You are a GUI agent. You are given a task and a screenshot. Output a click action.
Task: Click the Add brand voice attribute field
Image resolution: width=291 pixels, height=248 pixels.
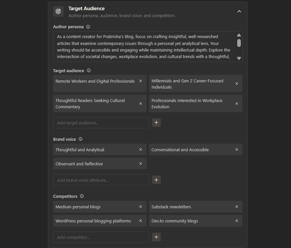101,180
